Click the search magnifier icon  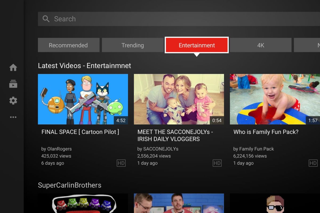point(46,19)
